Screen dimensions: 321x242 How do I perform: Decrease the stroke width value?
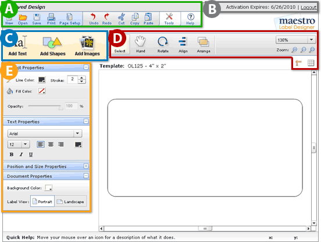pos(81,81)
